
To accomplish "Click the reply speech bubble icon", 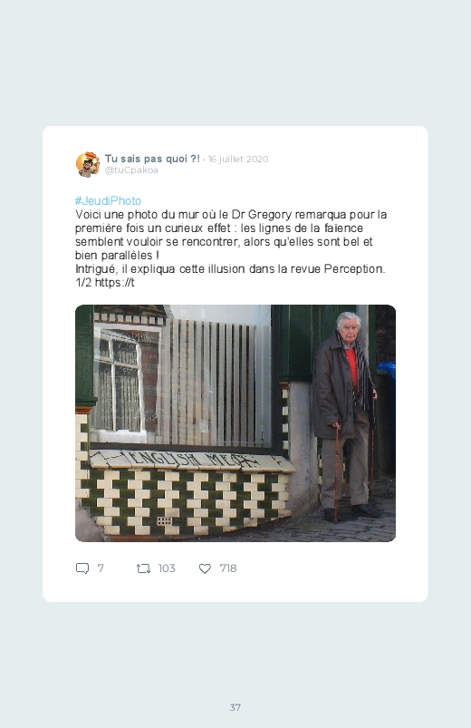I will point(82,568).
